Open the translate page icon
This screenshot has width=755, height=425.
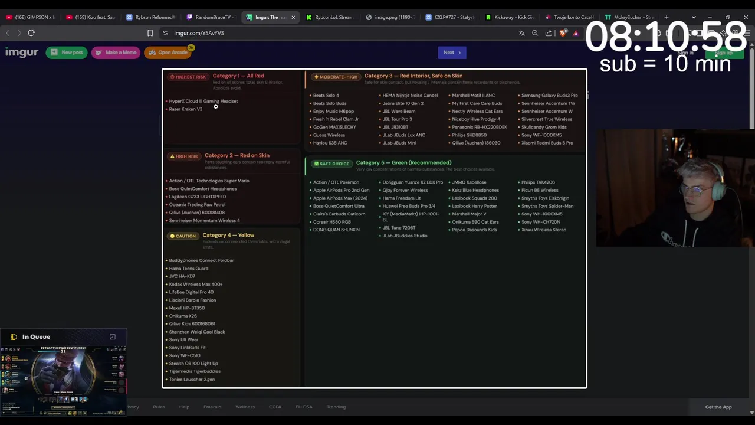521,33
